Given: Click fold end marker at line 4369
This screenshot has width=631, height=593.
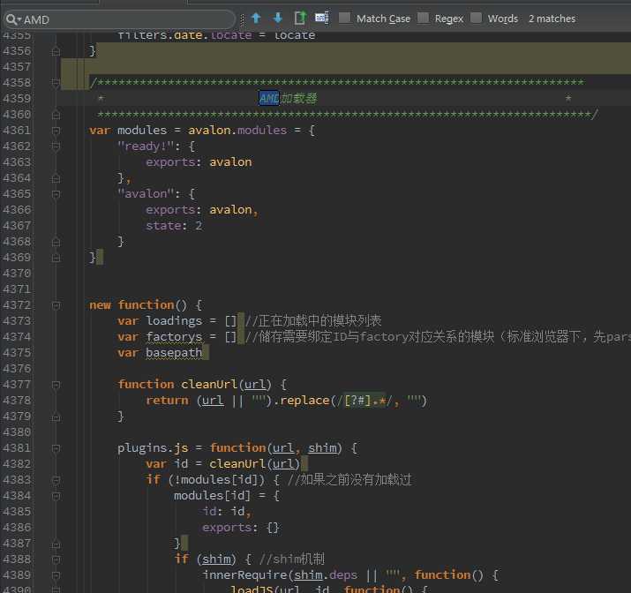Looking at the screenshot, I should 56,258.
